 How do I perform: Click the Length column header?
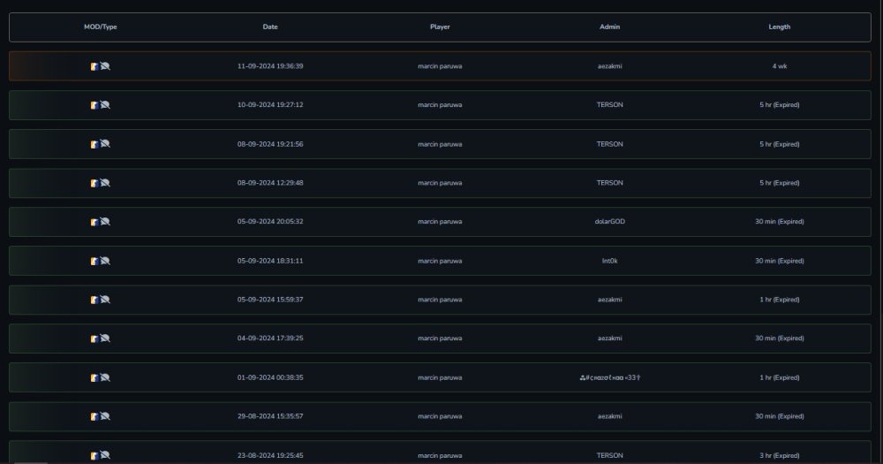click(x=780, y=27)
